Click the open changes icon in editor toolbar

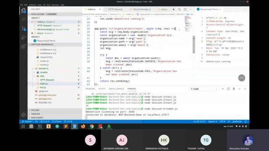(x=179, y=9)
